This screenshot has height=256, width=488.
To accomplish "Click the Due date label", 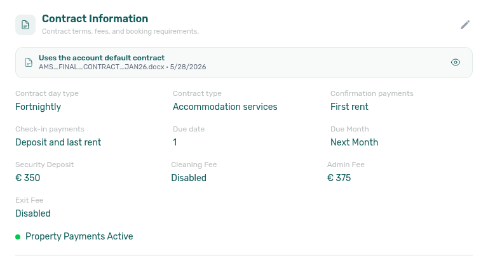I will 189,129.
